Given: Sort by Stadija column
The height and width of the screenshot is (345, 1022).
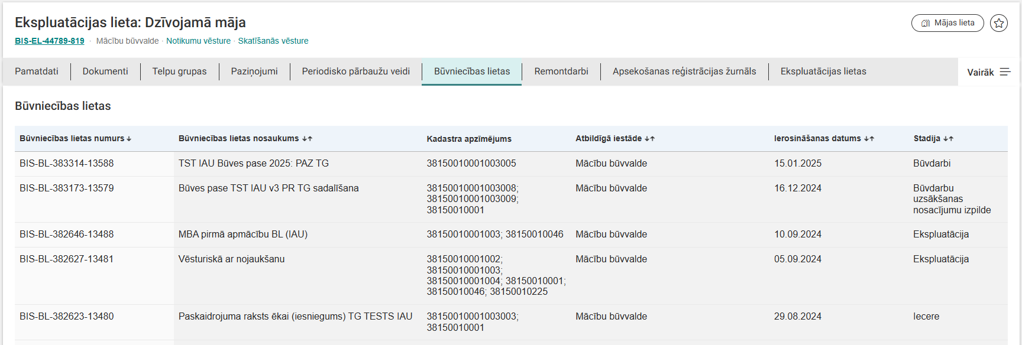Looking at the screenshot, I should [933, 138].
